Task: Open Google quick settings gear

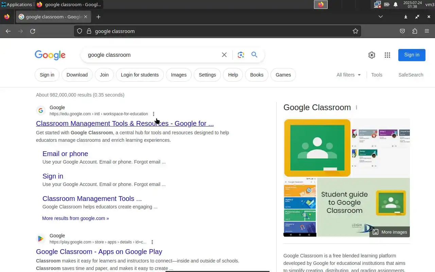Action: 372,55
